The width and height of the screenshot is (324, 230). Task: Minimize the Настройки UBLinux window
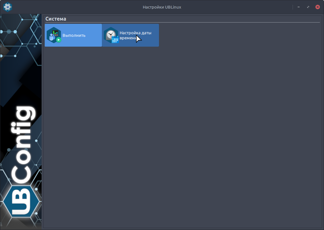point(299,7)
